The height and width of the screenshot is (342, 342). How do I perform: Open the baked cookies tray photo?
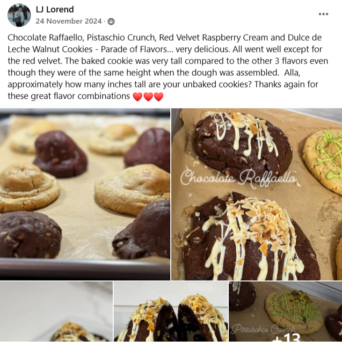85,194
